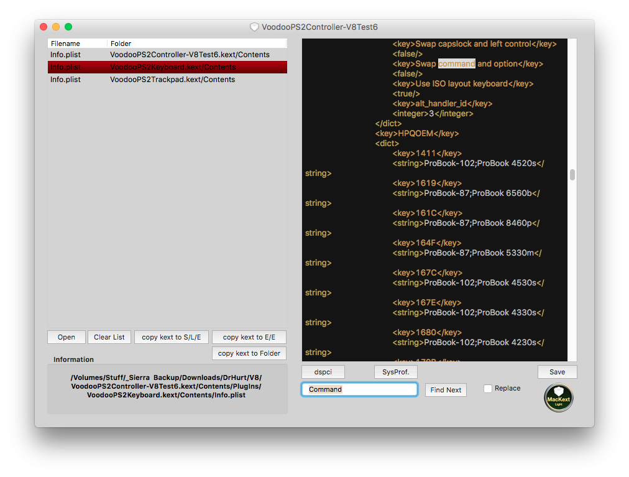Screen dimensions: 629x477
Task: Click Find Next button
Action: pyautogui.click(x=446, y=390)
